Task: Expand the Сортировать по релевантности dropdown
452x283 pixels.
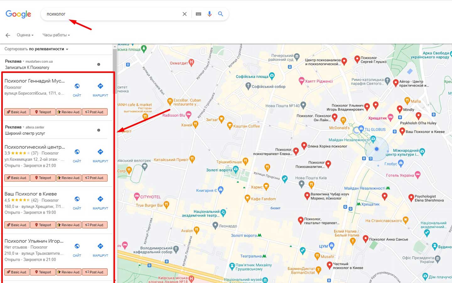Action: [x=36, y=49]
